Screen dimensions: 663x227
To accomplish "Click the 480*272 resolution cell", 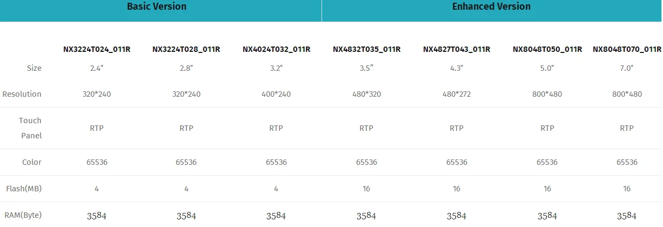I will 457,94.
